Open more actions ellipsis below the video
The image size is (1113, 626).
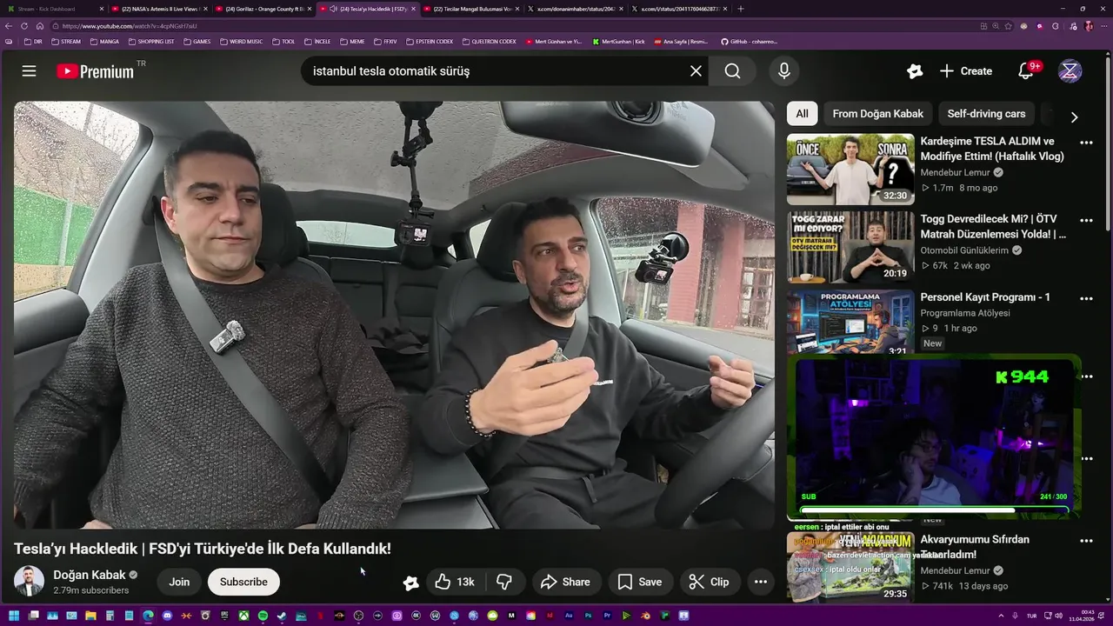point(761,582)
